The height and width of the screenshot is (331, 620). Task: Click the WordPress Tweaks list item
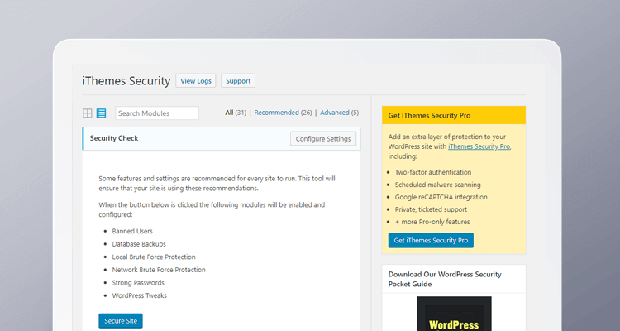(139, 295)
